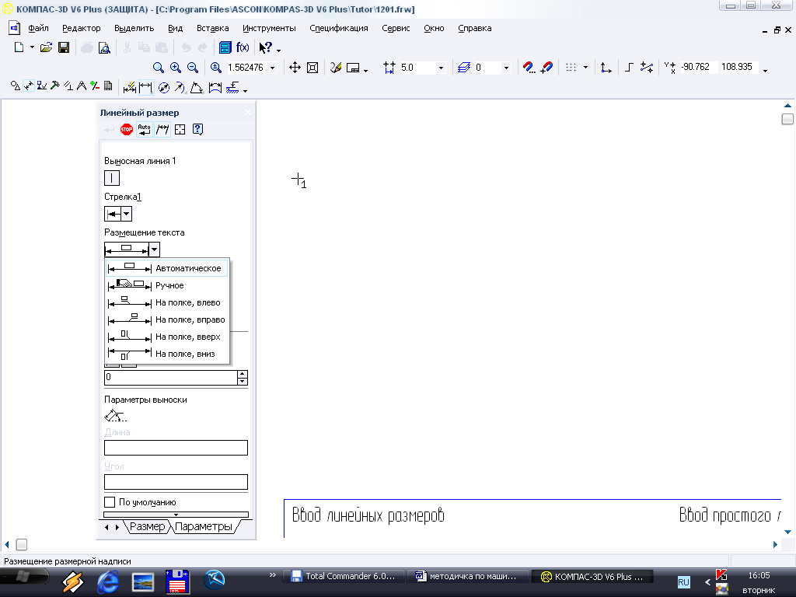Toggle the dimension type switch icon
Viewport: 796px width, 597px height.
[x=162, y=130]
